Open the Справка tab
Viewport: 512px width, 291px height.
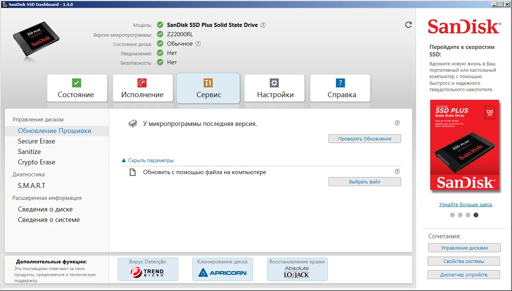pyautogui.click(x=340, y=88)
